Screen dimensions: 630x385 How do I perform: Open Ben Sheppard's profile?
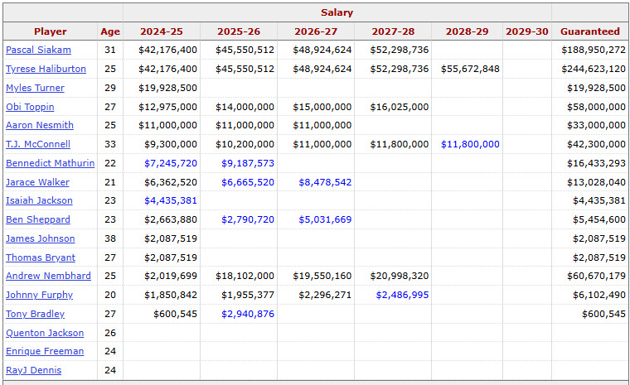point(38,220)
